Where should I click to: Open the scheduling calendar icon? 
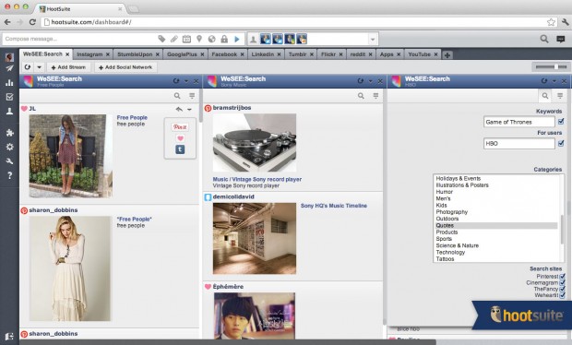pos(186,39)
